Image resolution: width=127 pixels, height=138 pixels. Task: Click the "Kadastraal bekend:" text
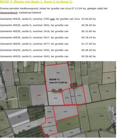tap(30, 12)
